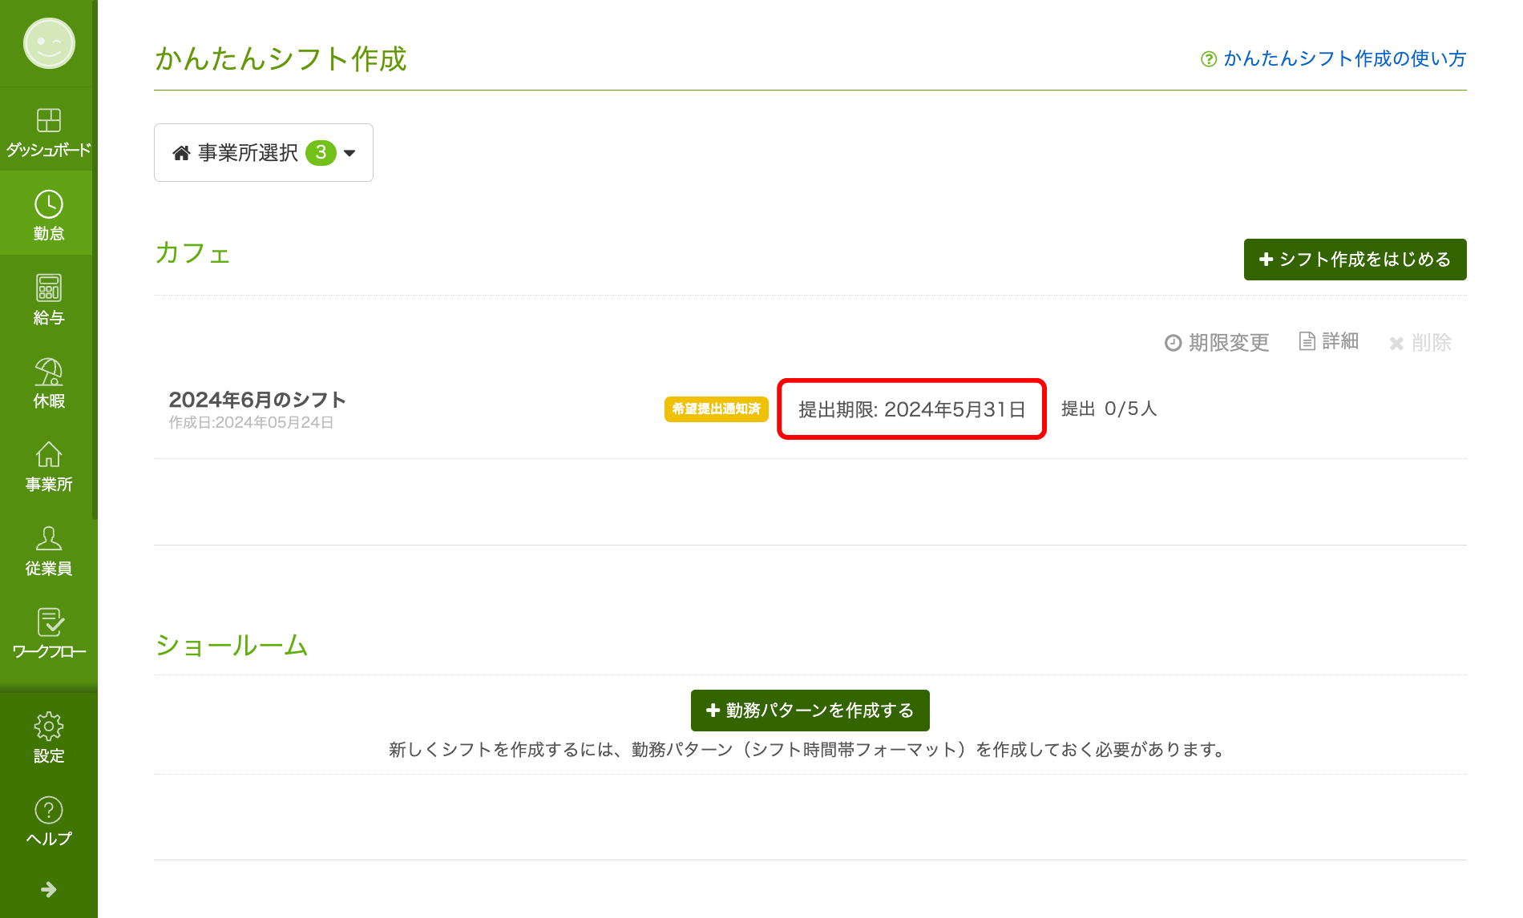Open the 2024年6月のシフト entry

257,400
